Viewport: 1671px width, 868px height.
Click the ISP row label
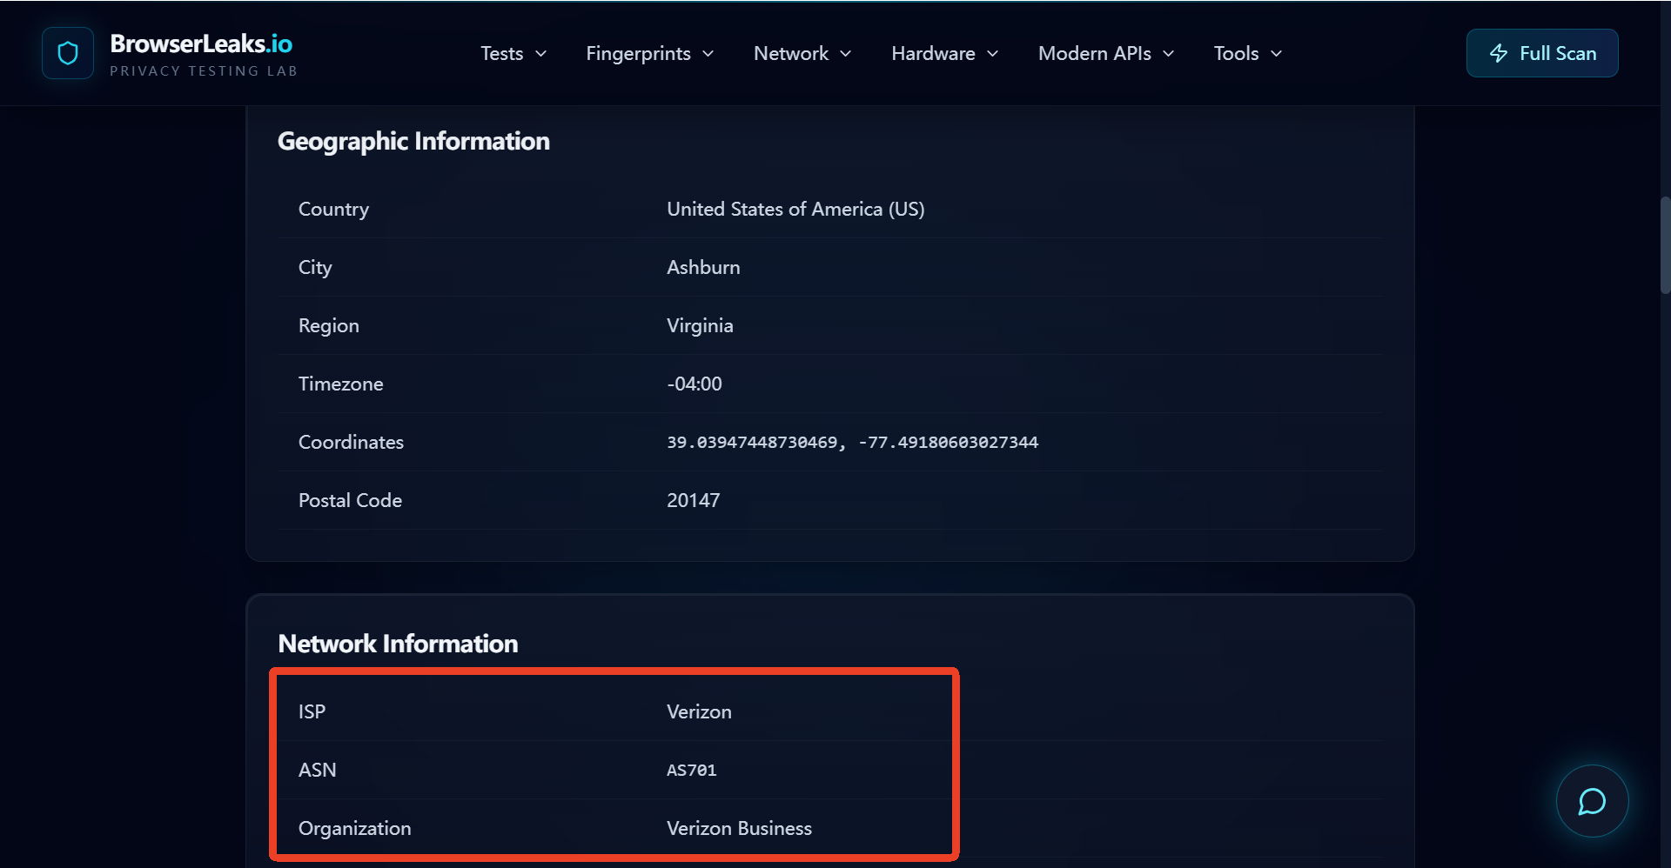pos(312,711)
